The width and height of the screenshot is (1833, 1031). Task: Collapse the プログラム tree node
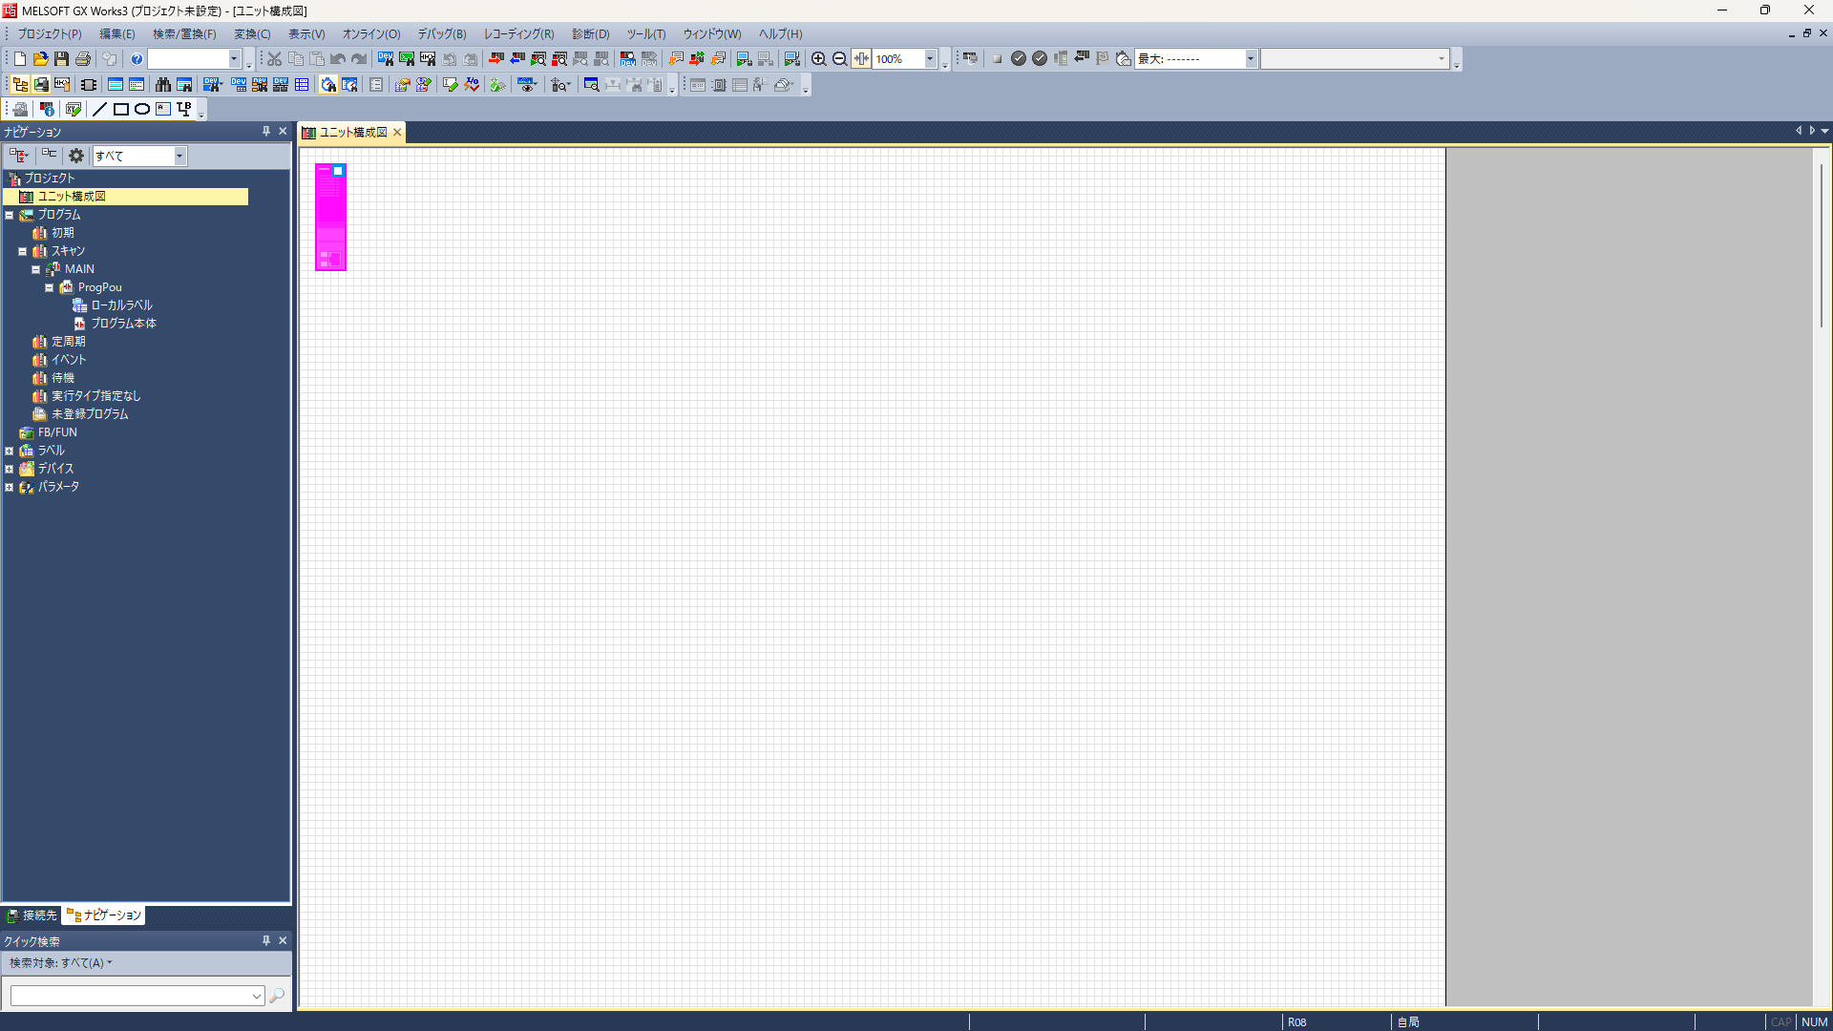10,215
